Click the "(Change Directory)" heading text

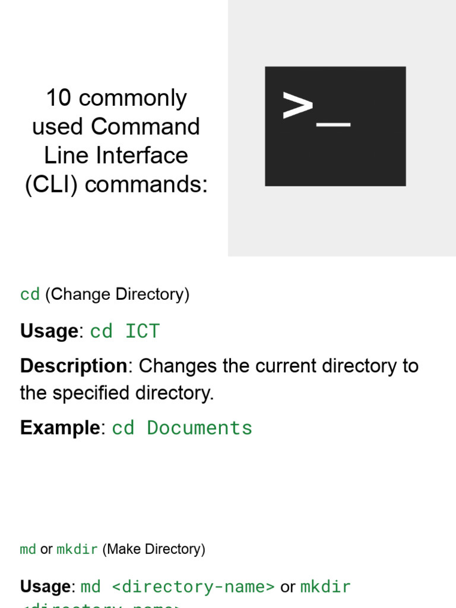click(x=117, y=294)
